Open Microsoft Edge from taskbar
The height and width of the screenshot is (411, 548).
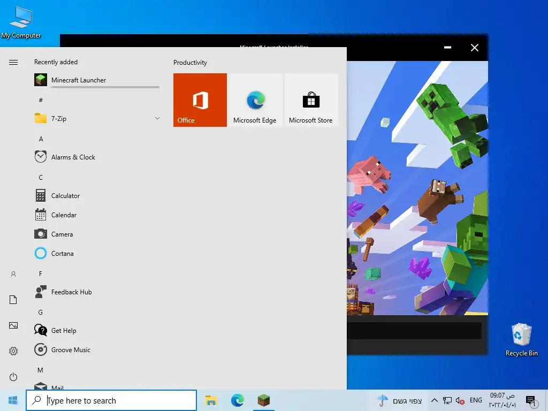237,400
